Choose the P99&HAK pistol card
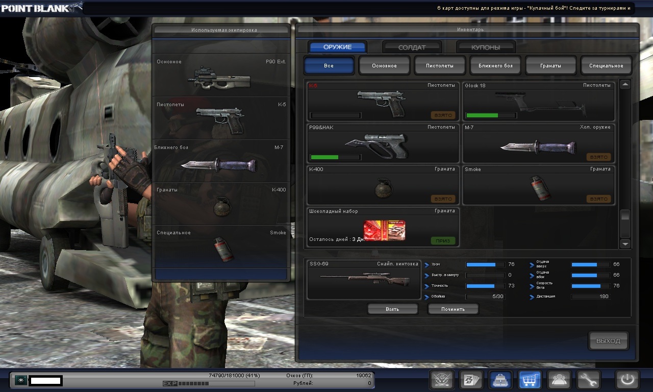The image size is (653, 392). tap(383, 143)
